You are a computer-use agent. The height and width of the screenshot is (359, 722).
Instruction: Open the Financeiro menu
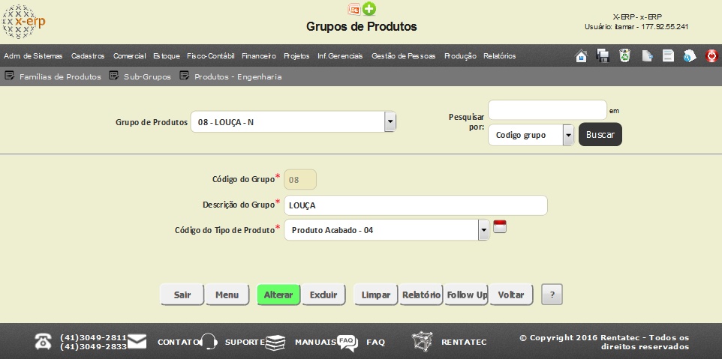coord(259,56)
